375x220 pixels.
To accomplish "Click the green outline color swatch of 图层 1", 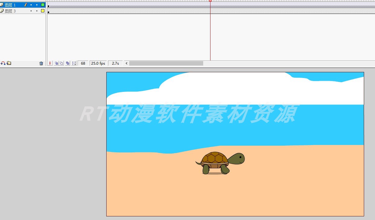I will [43, 5].
